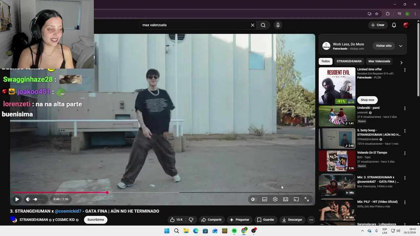Enter fullscreen mode
The height and width of the screenshot is (236, 420).
pyautogui.click(x=306, y=199)
